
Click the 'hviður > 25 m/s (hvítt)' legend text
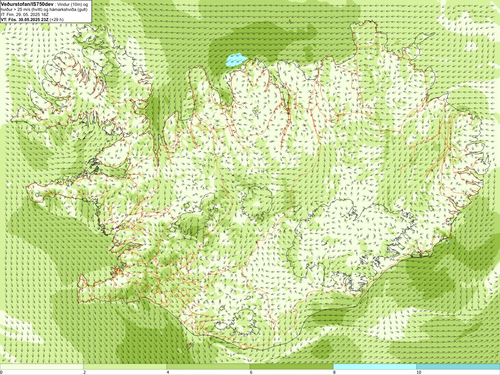[x=21, y=9]
